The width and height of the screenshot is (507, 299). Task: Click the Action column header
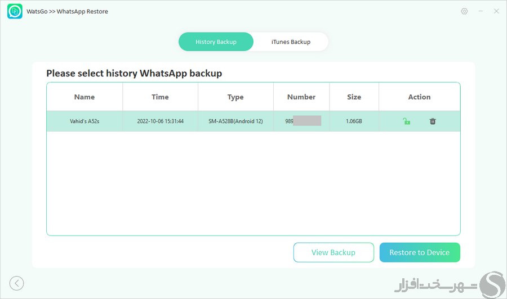pos(419,97)
